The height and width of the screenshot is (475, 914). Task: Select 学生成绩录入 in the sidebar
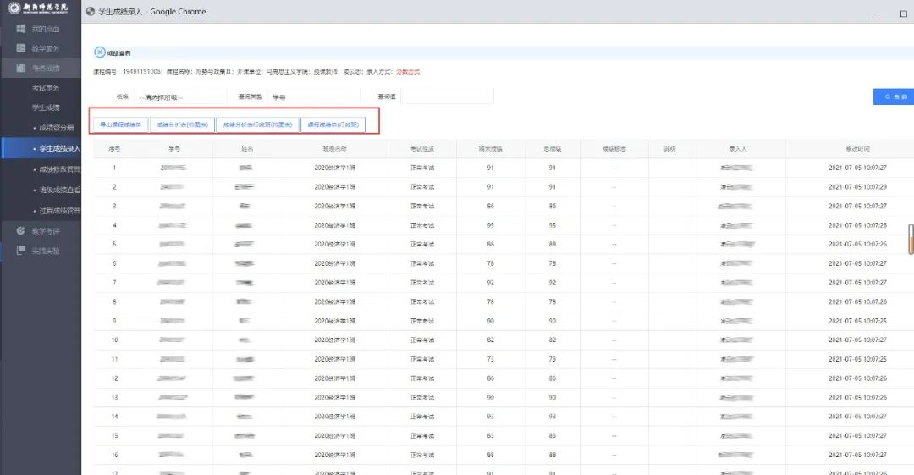click(x=59, y=148)
